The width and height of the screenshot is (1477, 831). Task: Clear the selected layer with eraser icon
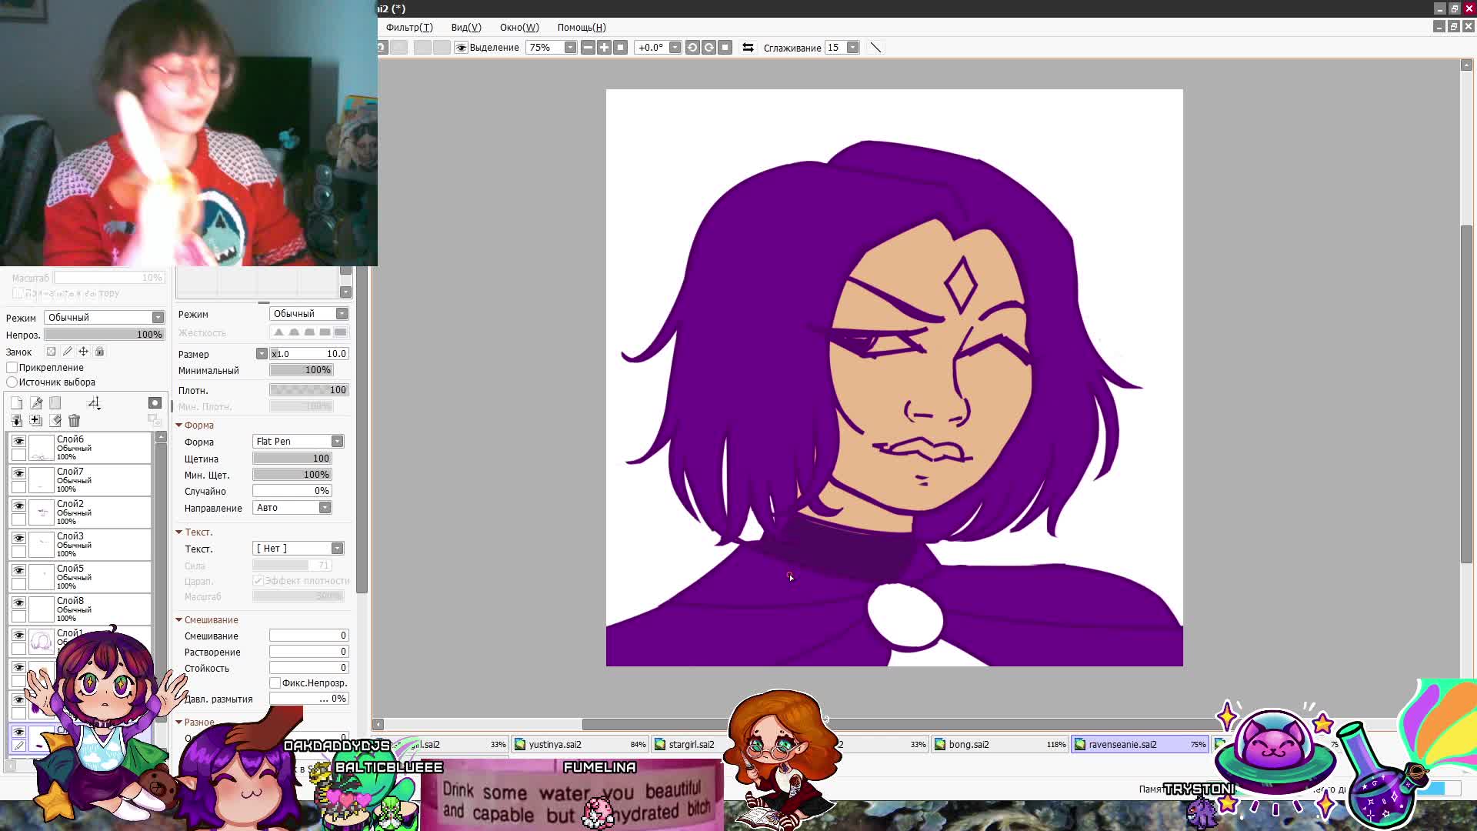coord(55,420)
